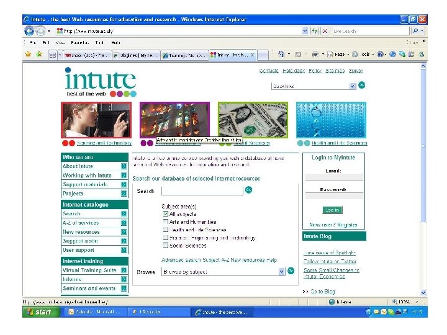Switch to the Training browser tab
The image size is (447, 335).
[x=184, y=55]
